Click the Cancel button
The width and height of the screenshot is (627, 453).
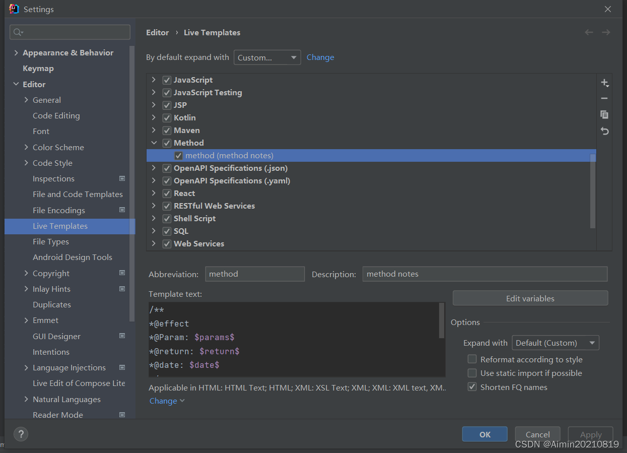[x=537, y=434]
